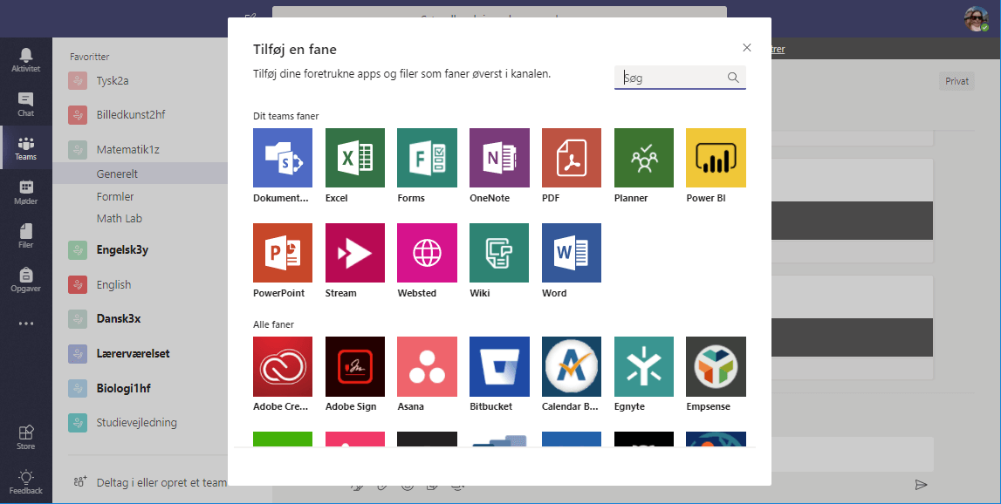
Task: Click the Privat button
Action: 956,81
